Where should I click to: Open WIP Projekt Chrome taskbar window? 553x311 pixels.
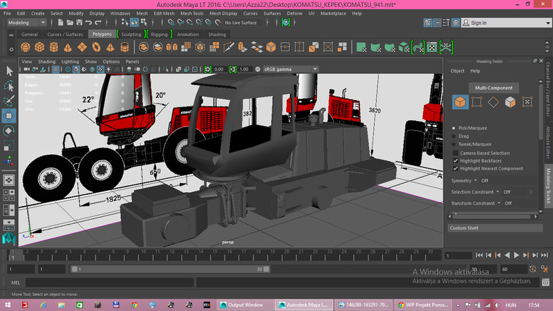[423, 305]
